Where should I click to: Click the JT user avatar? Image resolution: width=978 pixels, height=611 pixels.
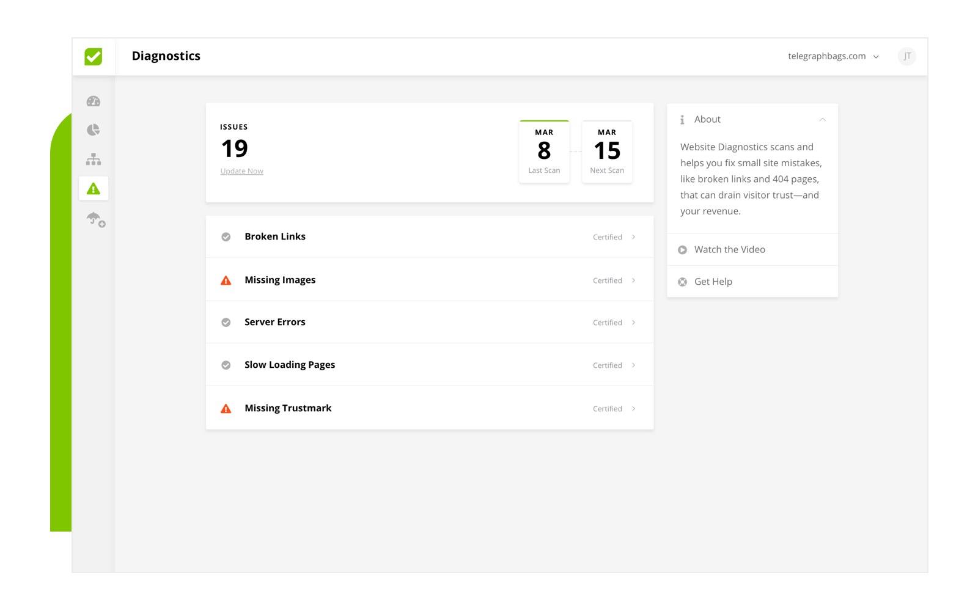[x=907, y=56]
